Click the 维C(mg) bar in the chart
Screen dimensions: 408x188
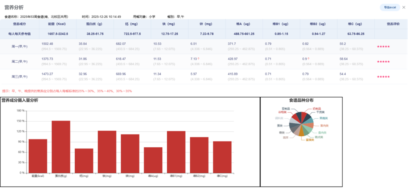coord(222,157)
